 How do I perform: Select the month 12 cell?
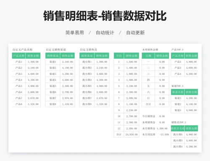[119, 128]
